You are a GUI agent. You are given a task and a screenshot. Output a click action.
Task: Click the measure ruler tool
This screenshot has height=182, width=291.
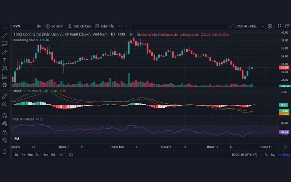click(5, 96)
